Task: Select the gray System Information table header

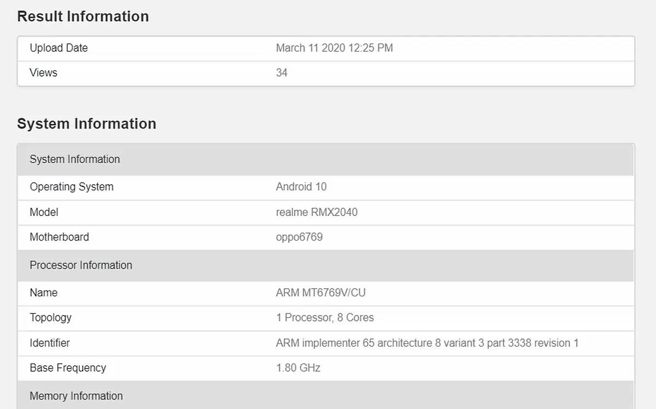Action: 75,159
